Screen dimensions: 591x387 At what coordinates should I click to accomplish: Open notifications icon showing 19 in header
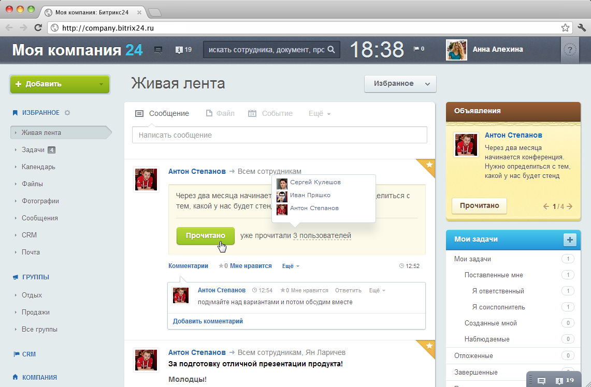click(x=183, y=50)
